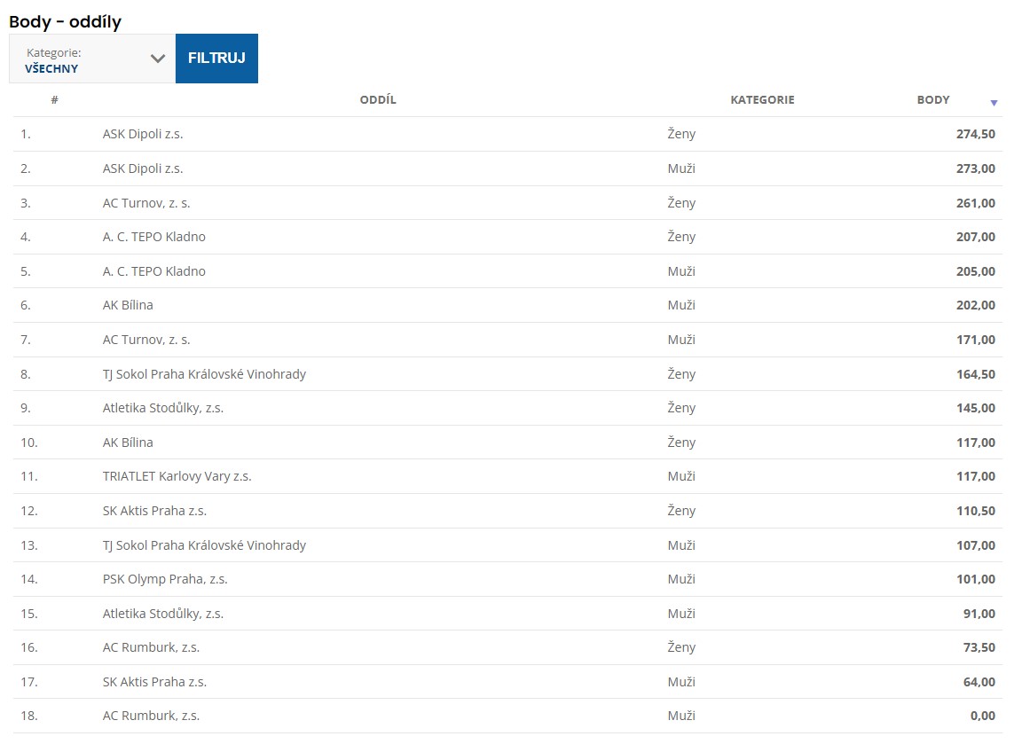The image size is (1030, 744).
Task: Select PSK Olymp Praha, z.s.
Action: 165,579
